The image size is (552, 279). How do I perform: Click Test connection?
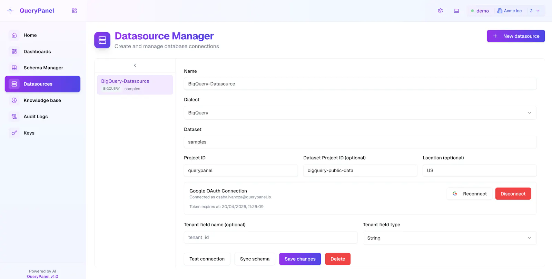(207, 259)
